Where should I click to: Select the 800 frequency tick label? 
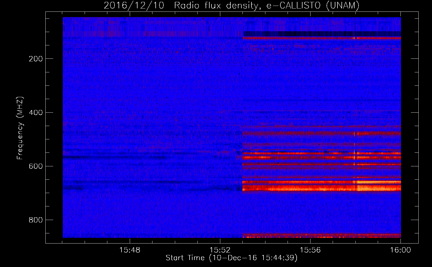[x=36, y=220]
